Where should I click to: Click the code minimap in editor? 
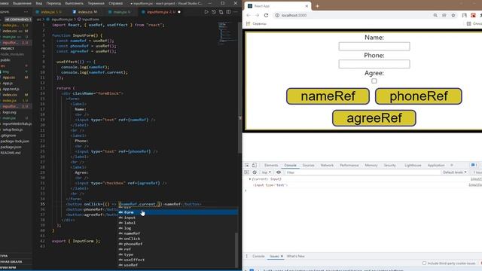[227, 32]
